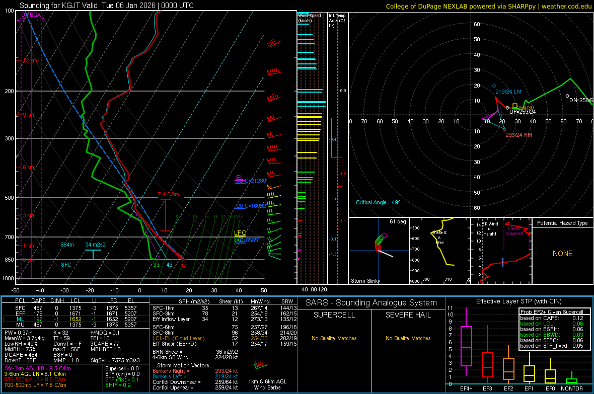Screen dimensions: 594x394
Task: Click the 'SigSvr = 7575 m3/s3' value
Action: (115, 360)
